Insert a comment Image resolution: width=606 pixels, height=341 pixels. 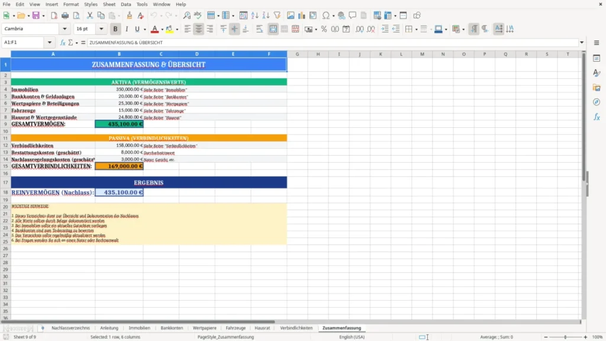[x=353, y=15]
